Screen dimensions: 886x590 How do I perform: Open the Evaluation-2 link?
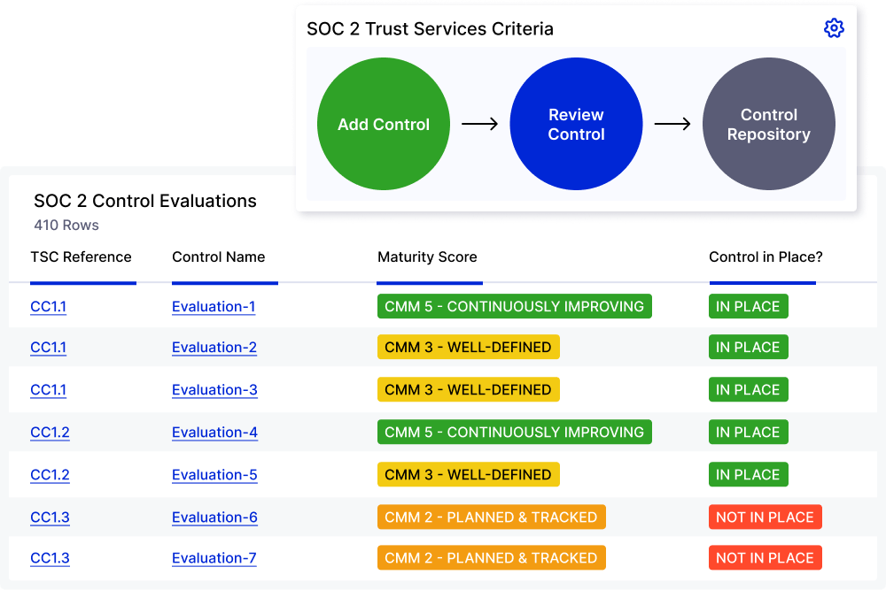214,348
